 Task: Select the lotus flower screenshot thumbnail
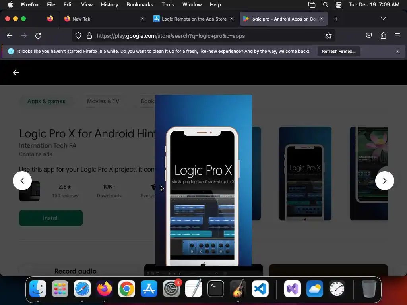(x=368, y=174)
